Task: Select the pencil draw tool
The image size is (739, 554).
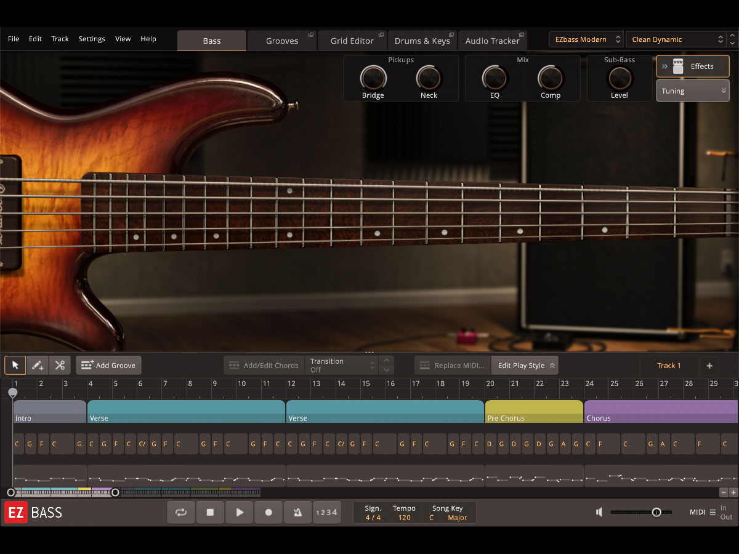Action: [38, 365]
